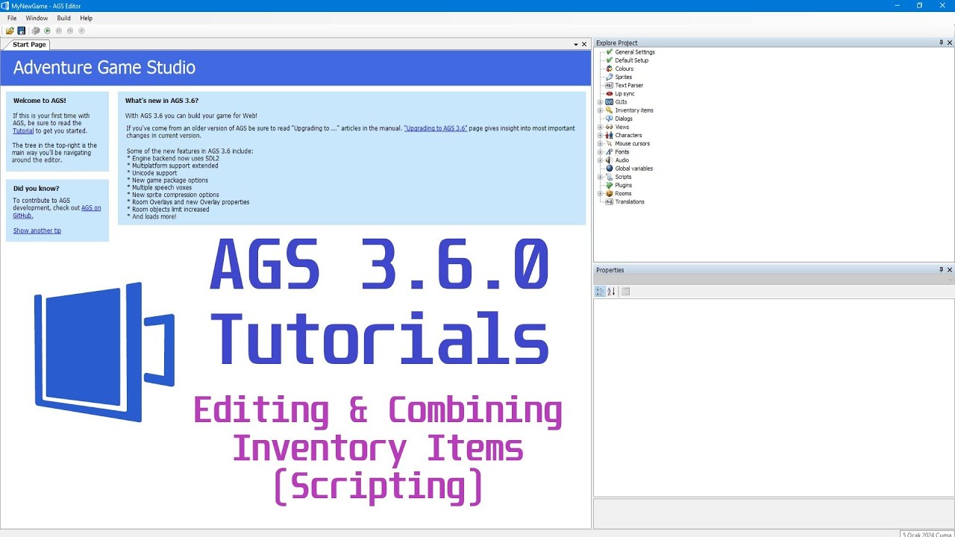
Task: Click the Rooms box icon
Action: [609, 193]
